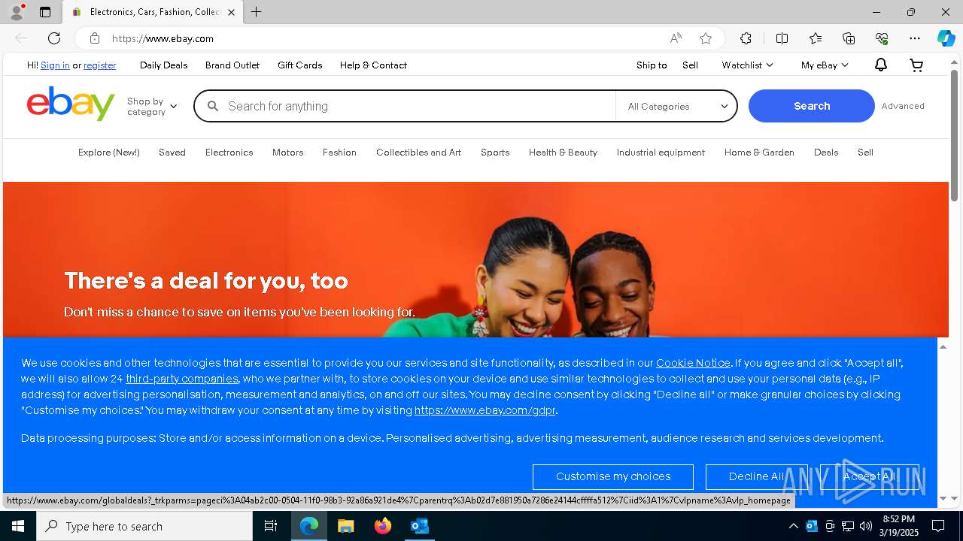Viewport: 963px width, 541px height.
Task: Open the eBay shopping cart
Action: tap(916, 65)
